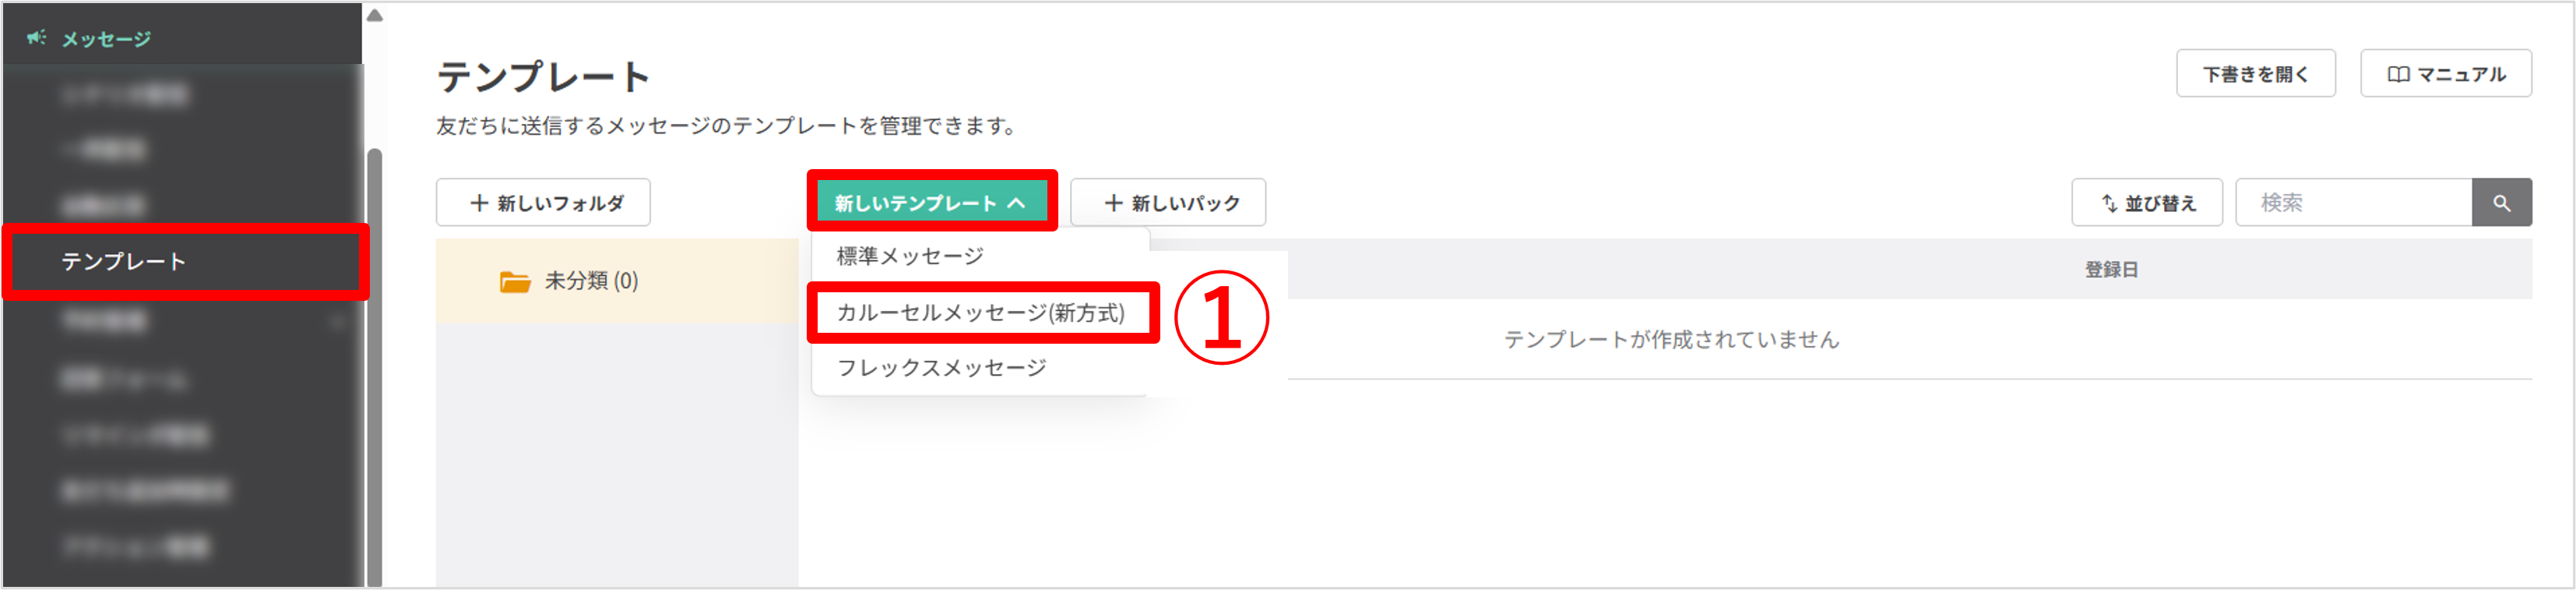
Task: Click the megaphone icon beside メッセージ
Action: click(x=36, y=38)
